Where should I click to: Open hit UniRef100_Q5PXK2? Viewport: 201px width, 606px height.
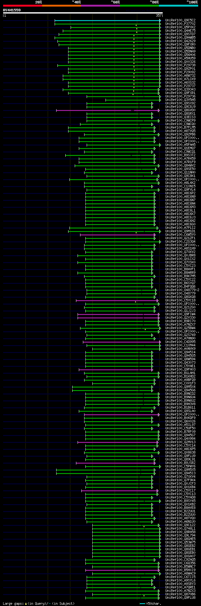pyautogui.click(x=180, y=27)
